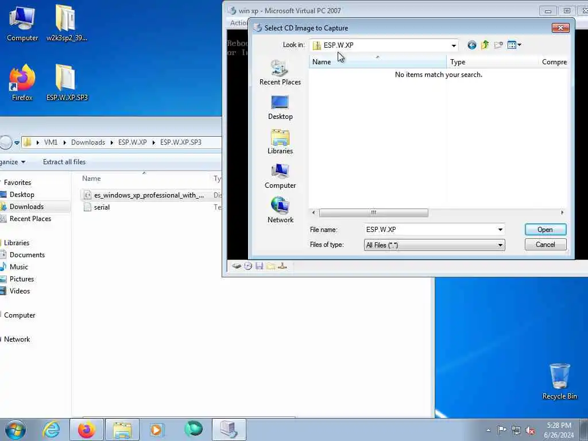Expand the Files of type dropdown
The image size is (588, 441).
(500, 245)
